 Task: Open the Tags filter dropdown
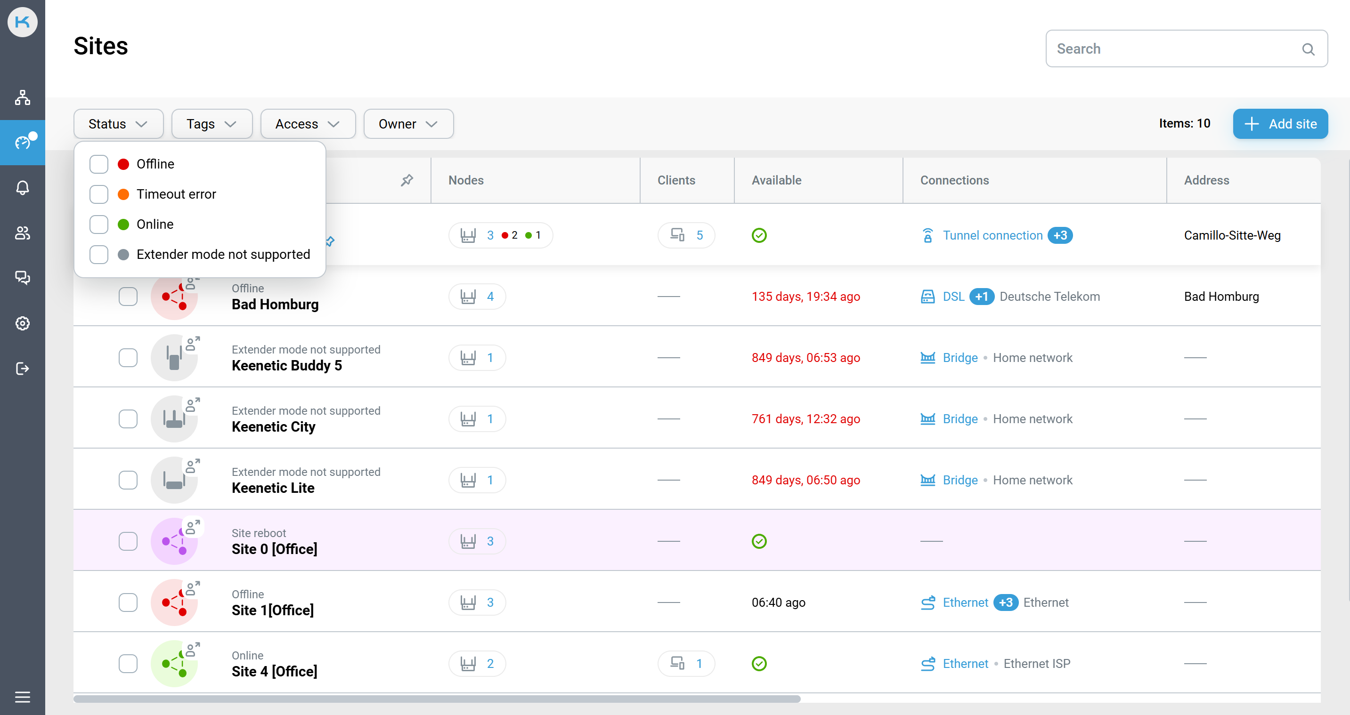[211, 124]
